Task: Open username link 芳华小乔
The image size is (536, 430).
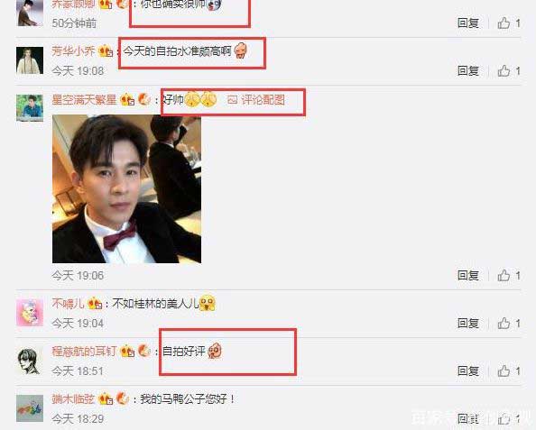Action: [73, 51]
